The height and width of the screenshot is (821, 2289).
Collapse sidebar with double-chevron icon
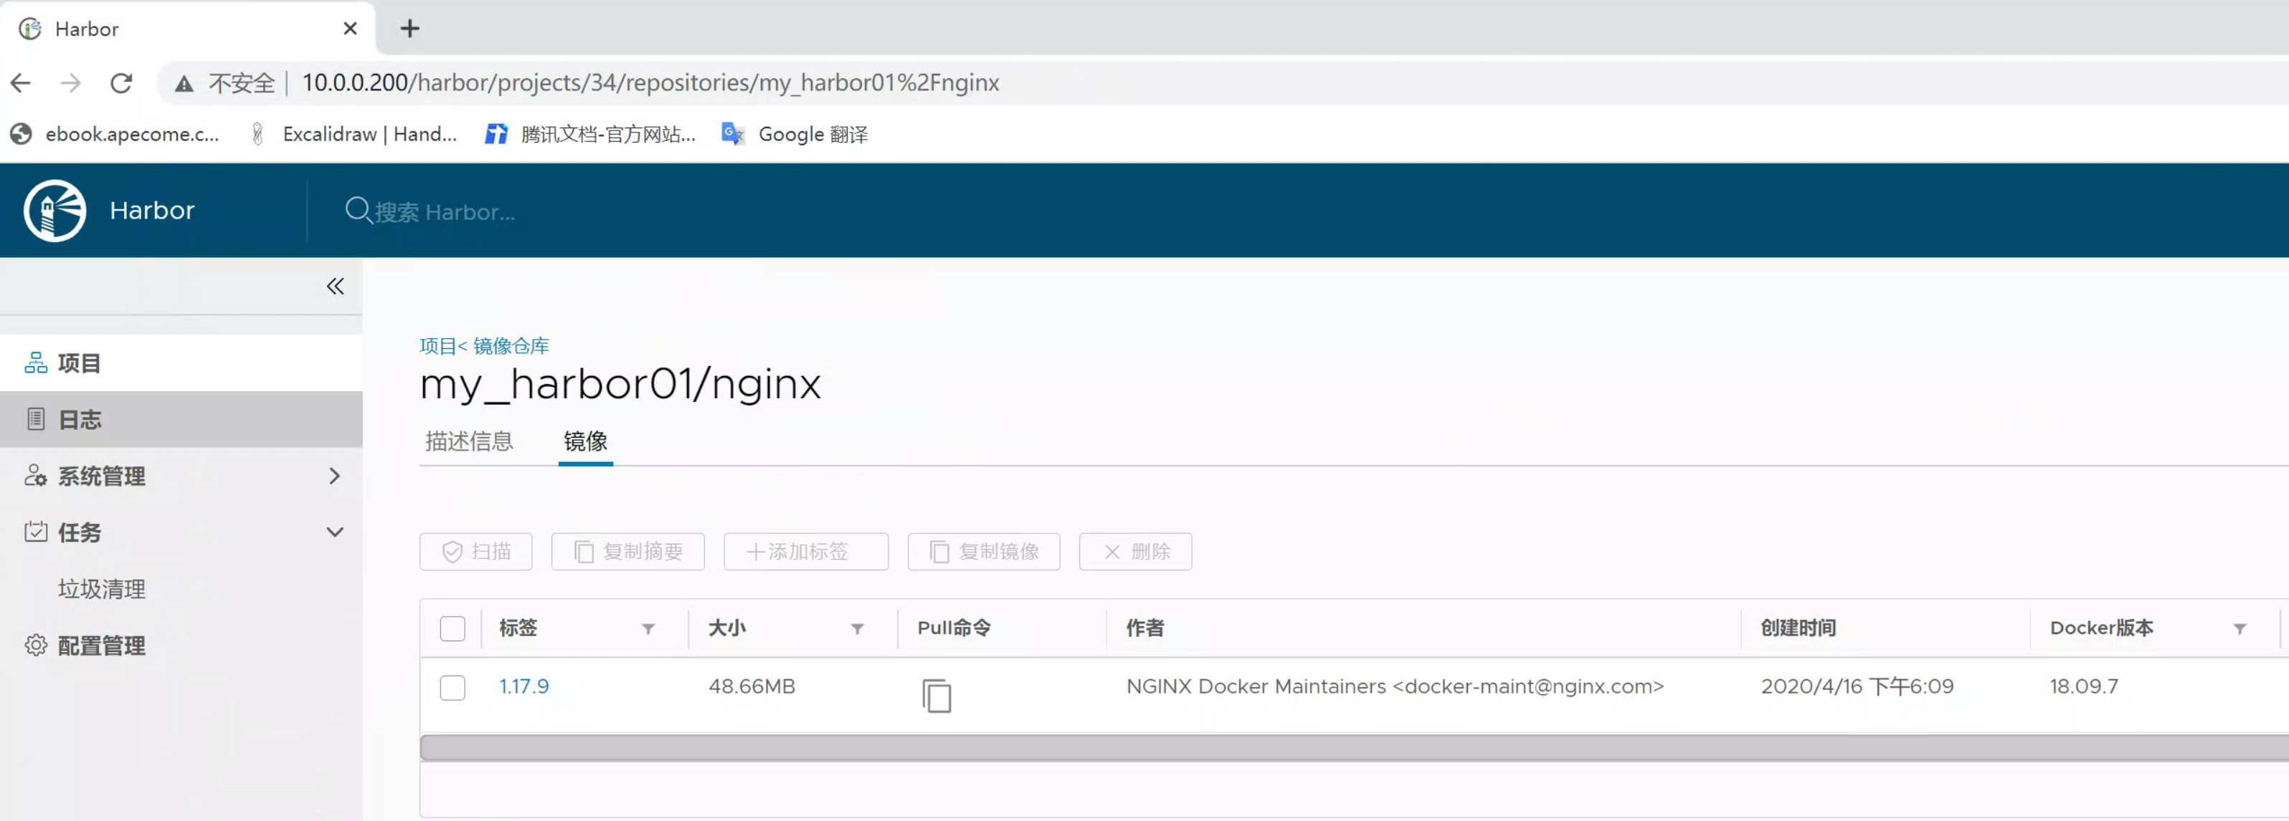(x=335, y=286)
